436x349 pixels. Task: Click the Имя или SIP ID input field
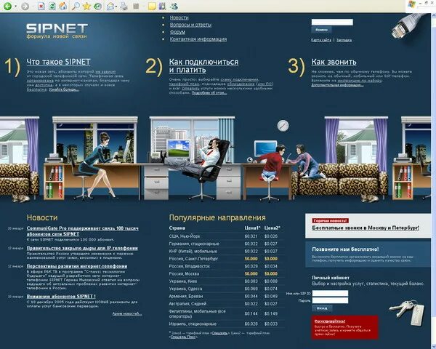click(x=330, y=293)
